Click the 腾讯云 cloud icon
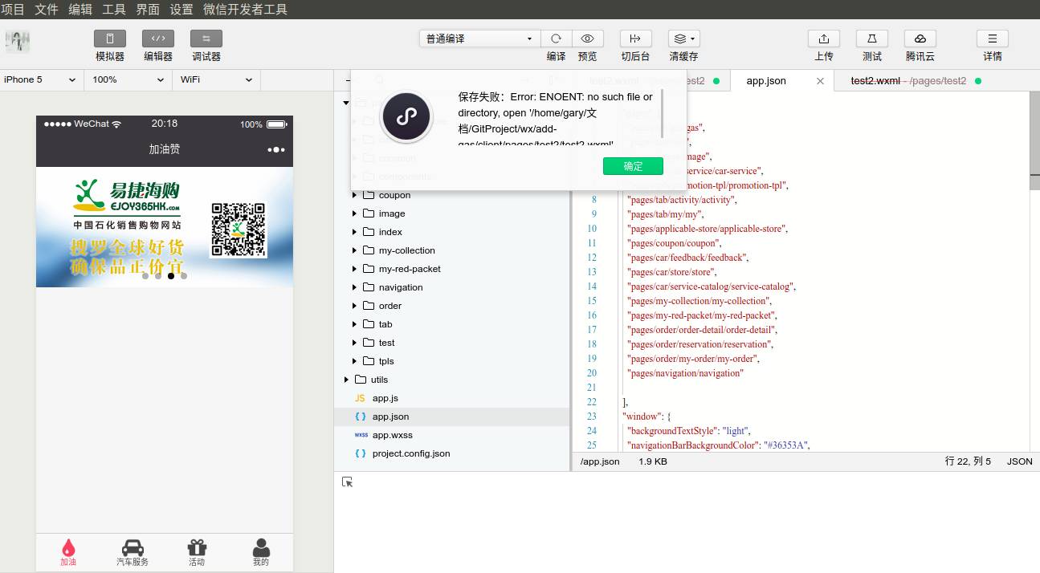1040x573 pixels. point(920,39)
